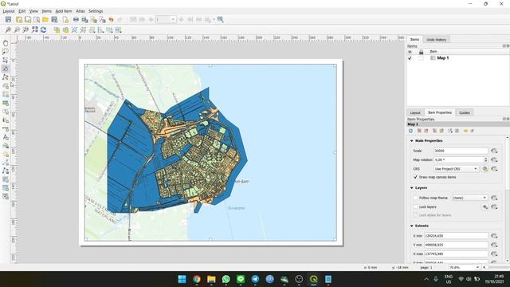The image size is (510, 287).
Task: Select the Add Map tool
Action: [x=6, y=86]
